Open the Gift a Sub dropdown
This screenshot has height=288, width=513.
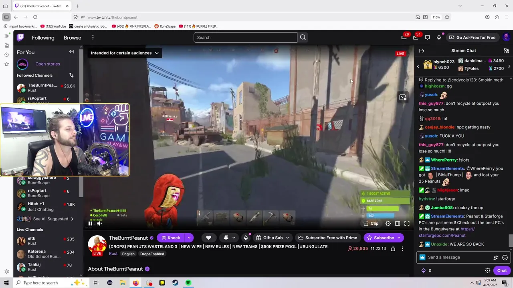pyautogui.click(x=273, y=238)
